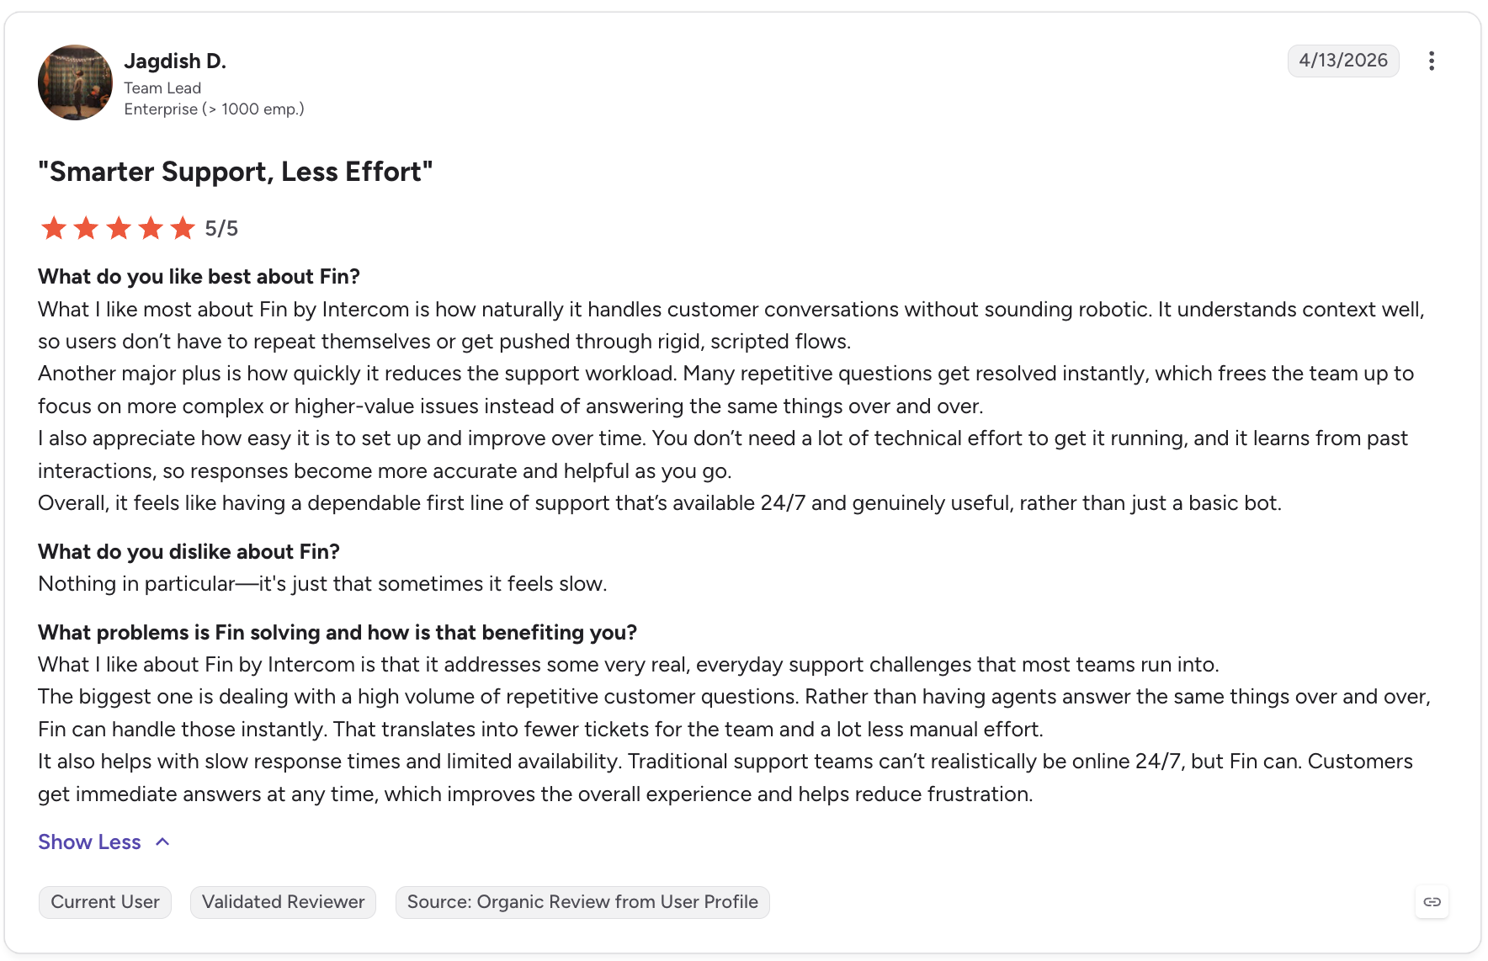Open the three-dot review options menu

[1431, 61]
